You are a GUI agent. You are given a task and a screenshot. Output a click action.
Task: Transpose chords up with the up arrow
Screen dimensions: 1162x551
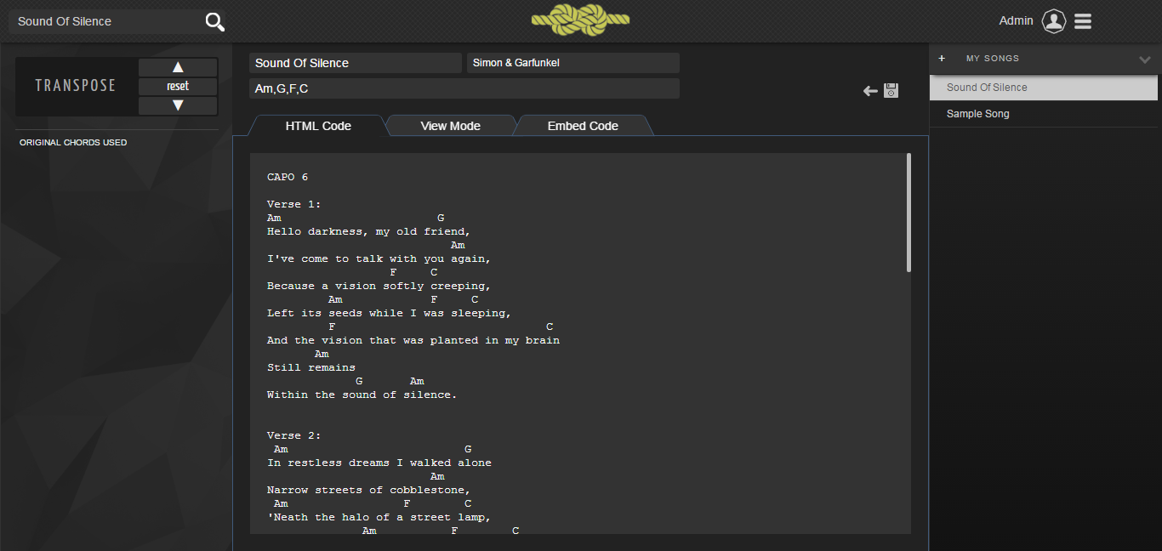(178, 67)
